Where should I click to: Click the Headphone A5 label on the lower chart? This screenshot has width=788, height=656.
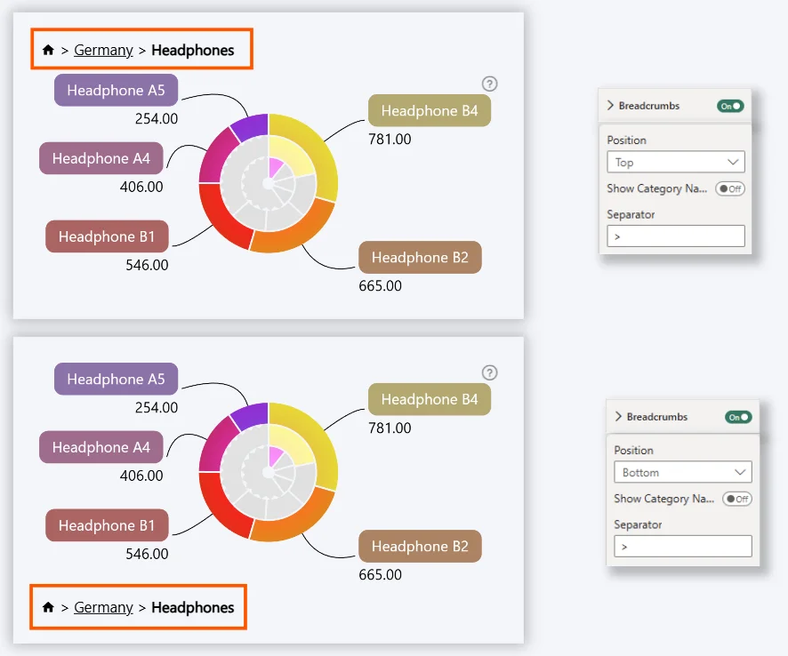[x=116, y=380]
